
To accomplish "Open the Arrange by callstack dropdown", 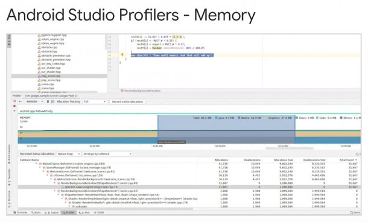I will [x=107, y=154].
